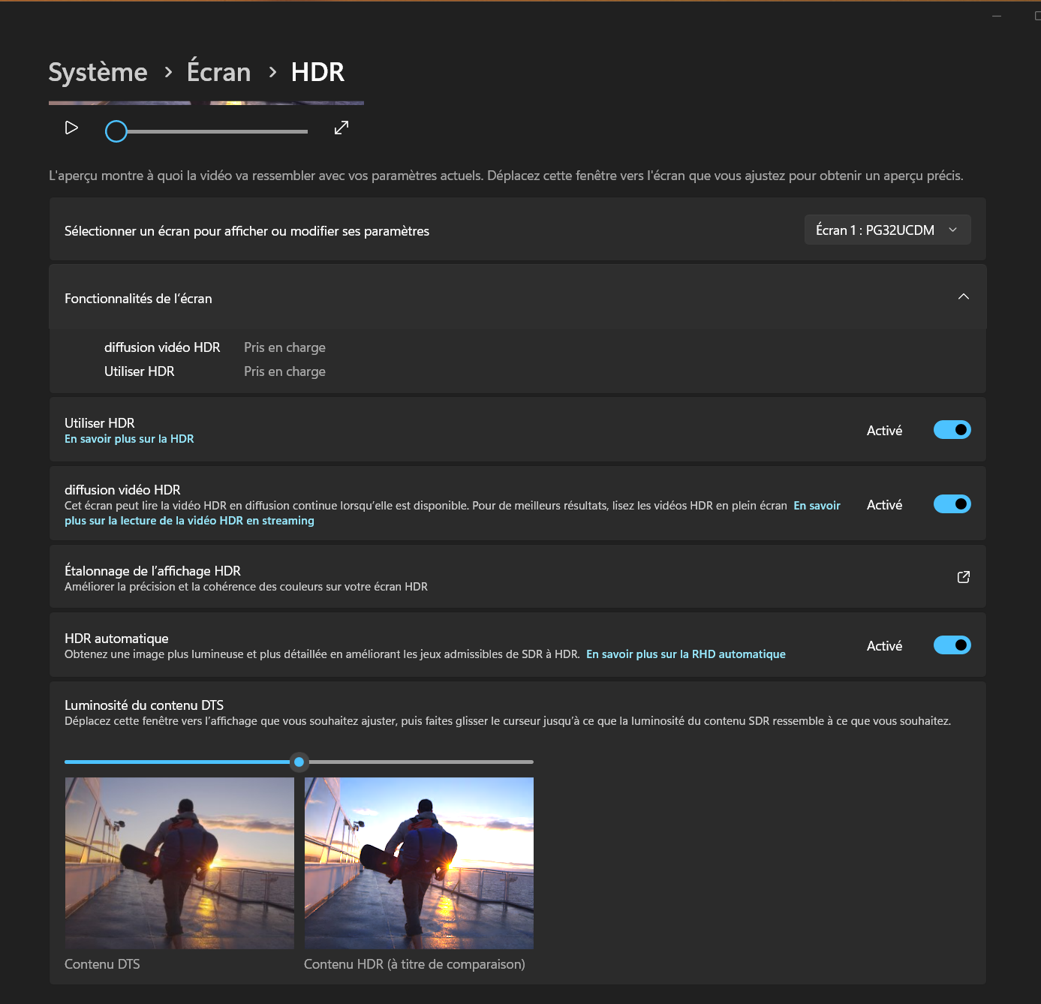Open Étalonnage de l'affichage HDR external window
The height and width of the screenshot is (1004, 1041).
[963, 576]
